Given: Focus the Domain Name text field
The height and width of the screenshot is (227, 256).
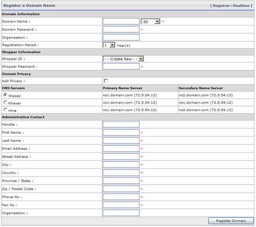Looking at the screenshot, I should [121, 22].
